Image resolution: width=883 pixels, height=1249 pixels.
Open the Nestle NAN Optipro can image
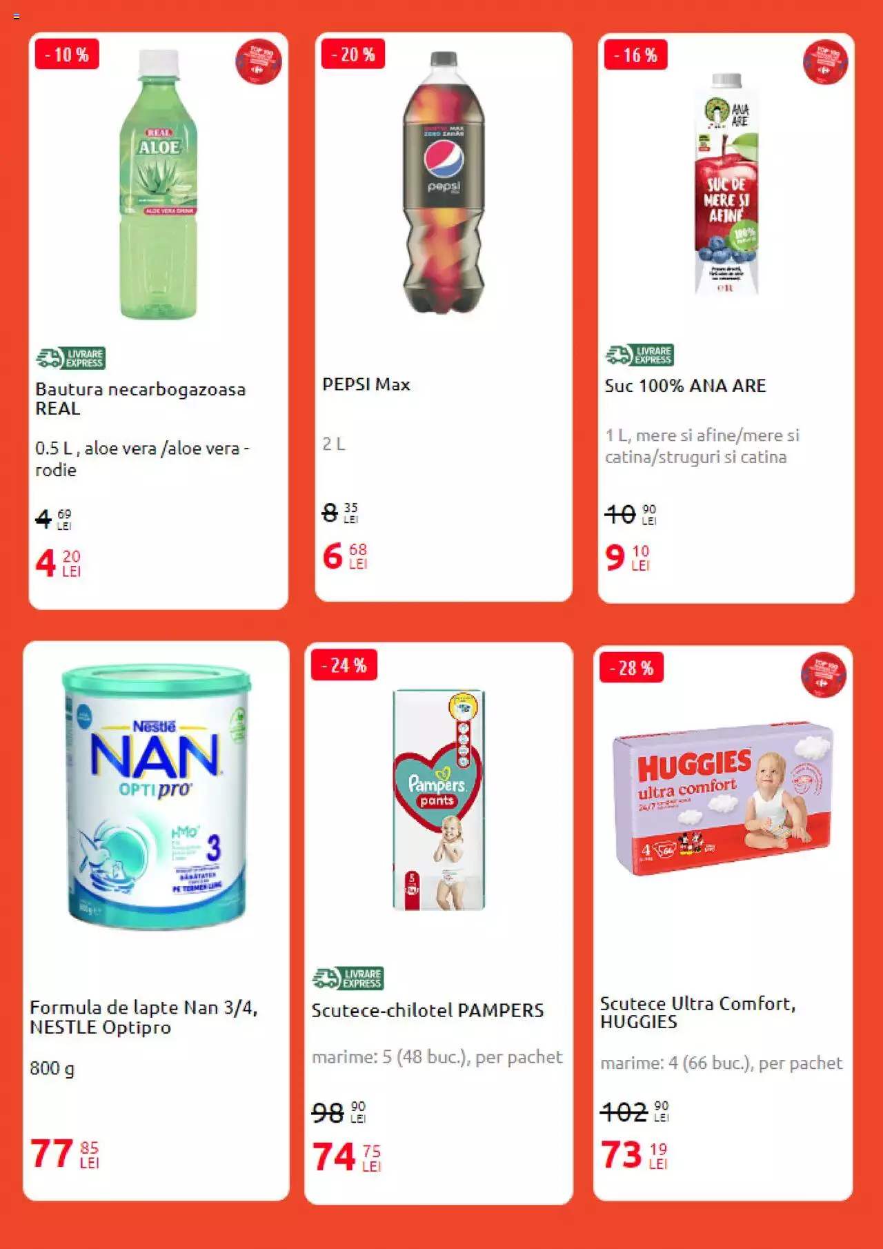click(x=157, y=797)
